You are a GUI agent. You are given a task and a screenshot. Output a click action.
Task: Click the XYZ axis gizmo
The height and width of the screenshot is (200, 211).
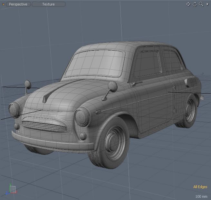tap(11, 189)
